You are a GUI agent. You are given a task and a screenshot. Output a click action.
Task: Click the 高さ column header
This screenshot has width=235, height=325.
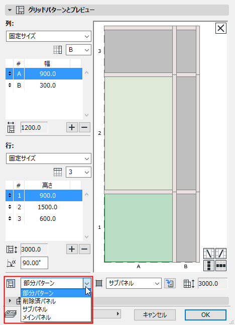pyautogui.click(x=47, y=185)
